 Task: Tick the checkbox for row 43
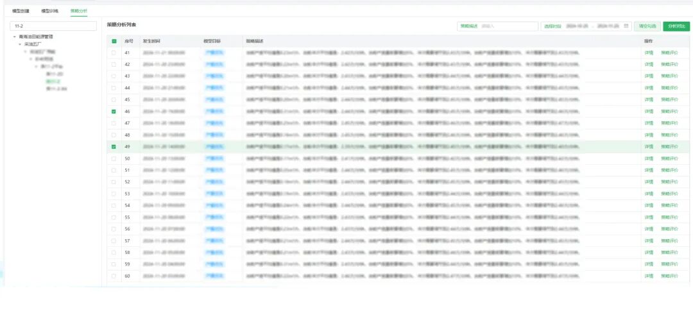tap(114, 76)
